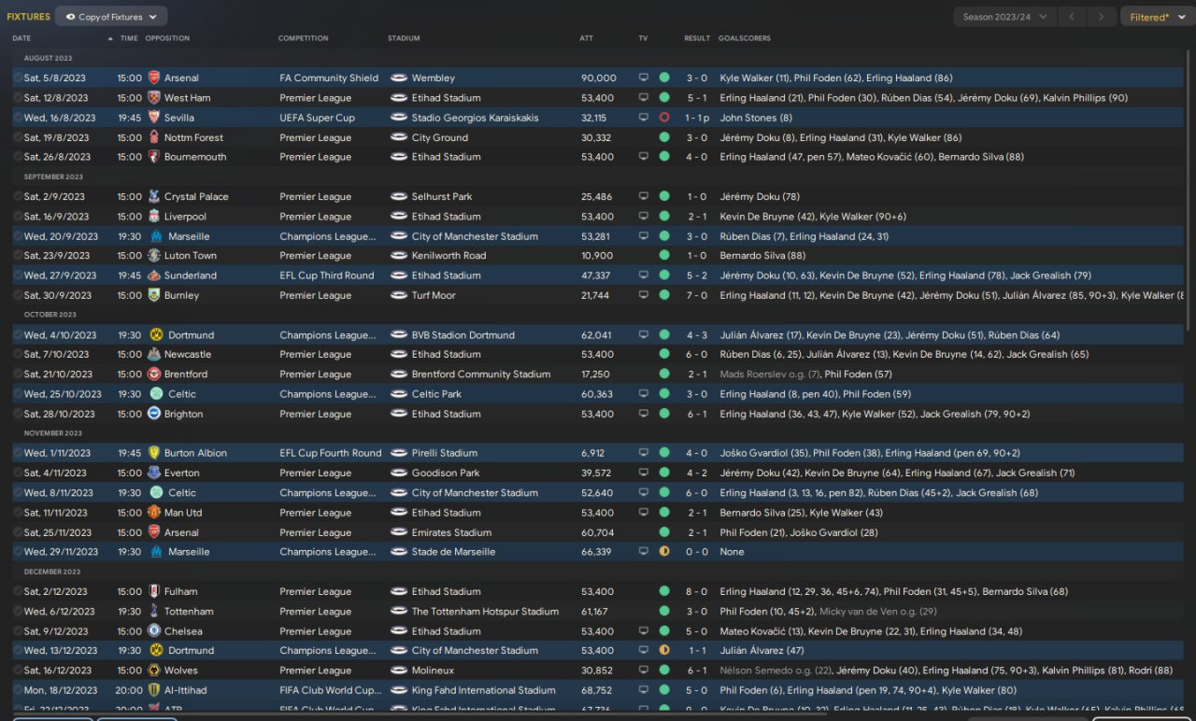Sort by the Competition column header
The image size is (1196, 721).
coord(303,38)
